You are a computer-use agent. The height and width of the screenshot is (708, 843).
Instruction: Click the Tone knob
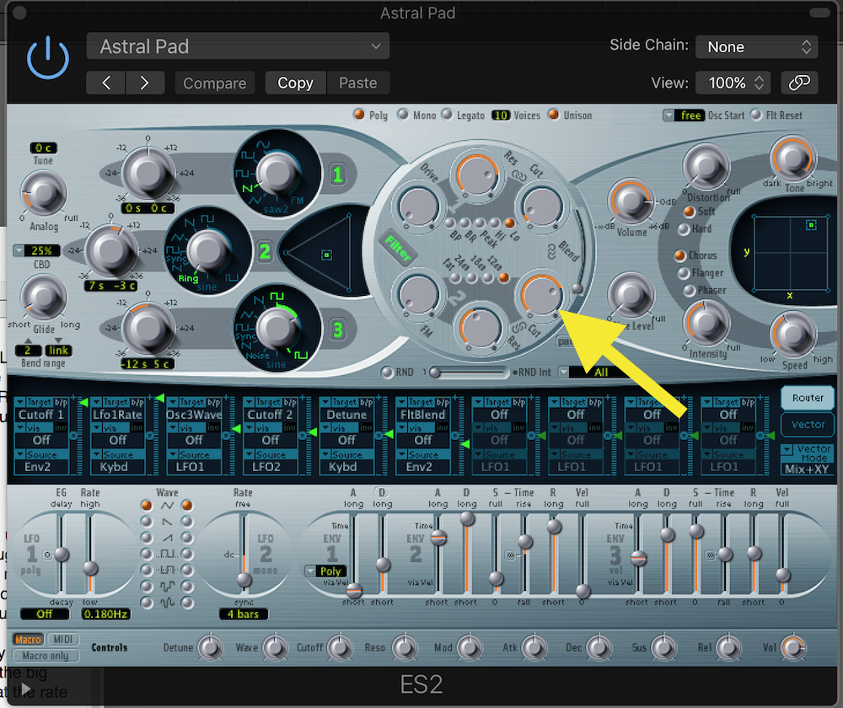click(x=793, y=159)
